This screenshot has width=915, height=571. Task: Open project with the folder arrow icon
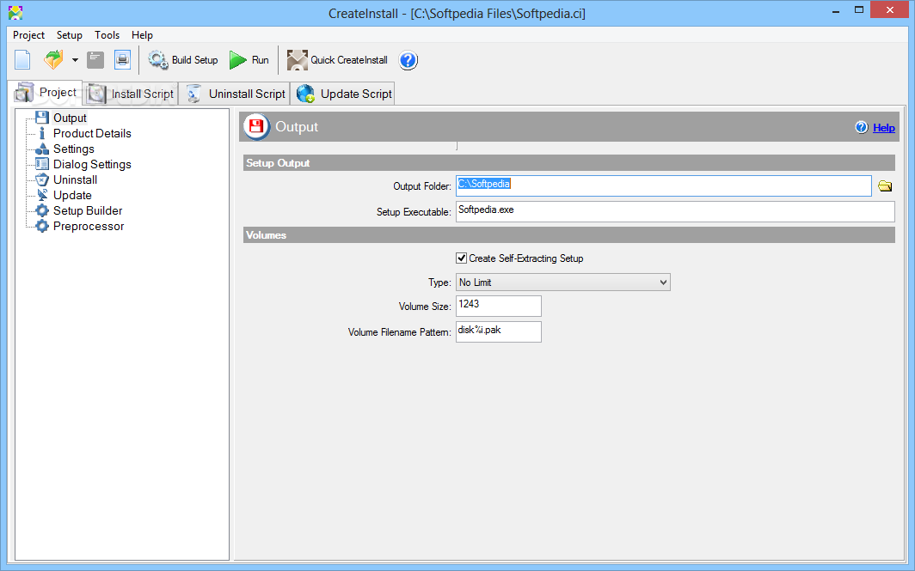click(x=53, y=60)
